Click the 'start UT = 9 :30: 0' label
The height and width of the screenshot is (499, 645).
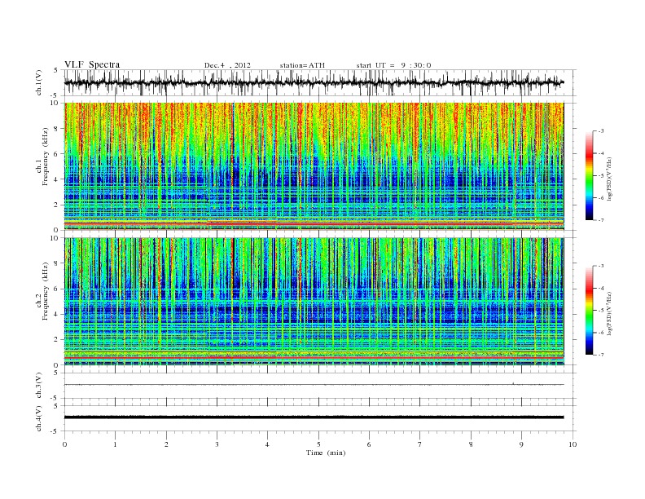point(393,65)
